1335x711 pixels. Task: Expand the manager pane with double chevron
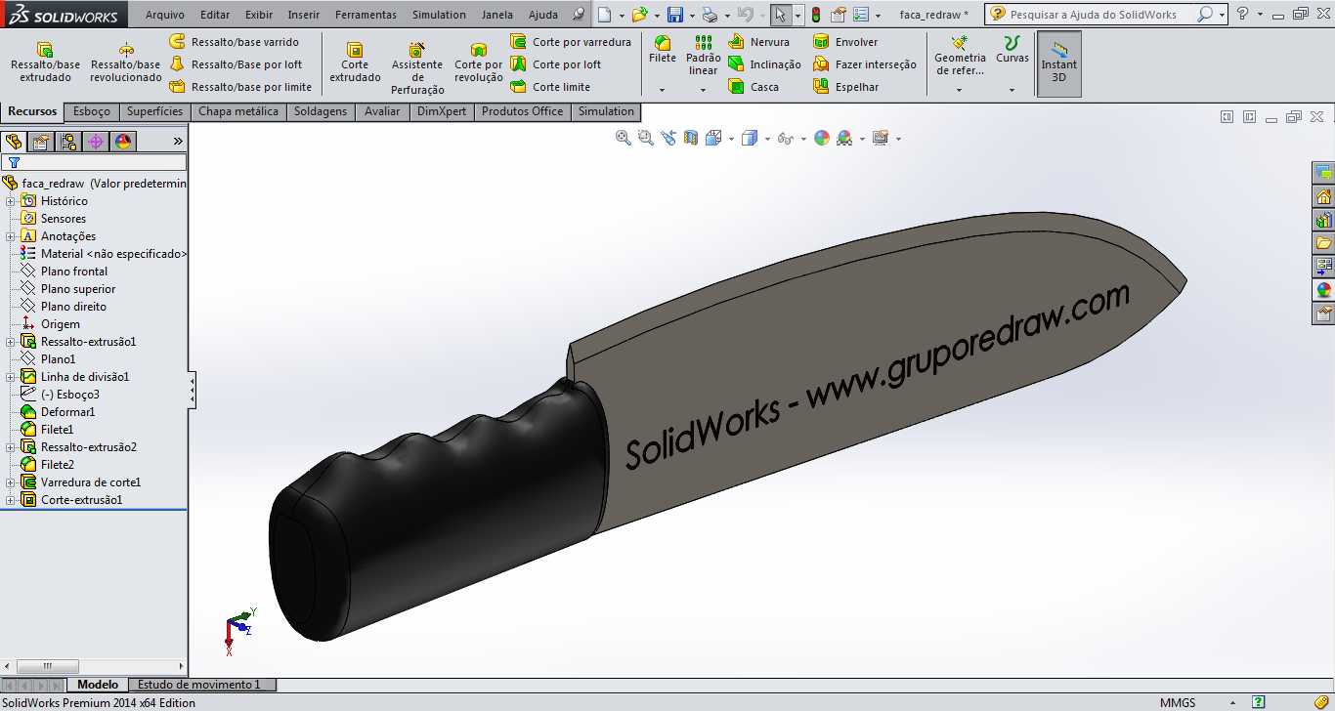[x=178, y=142]
